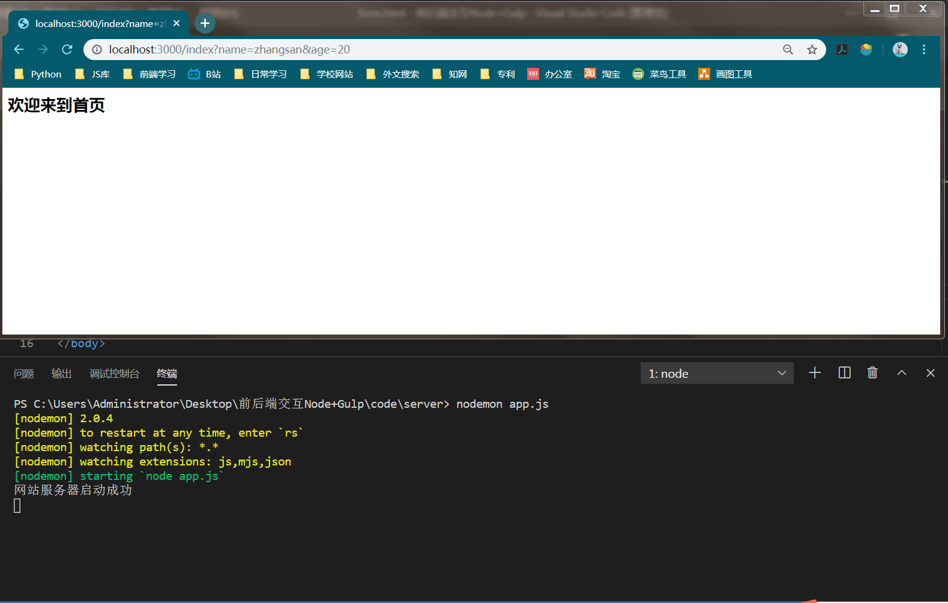This screenshot has height=603, width=948.
Task: Maximize the panel with up chevron
Action: (902, 373)
